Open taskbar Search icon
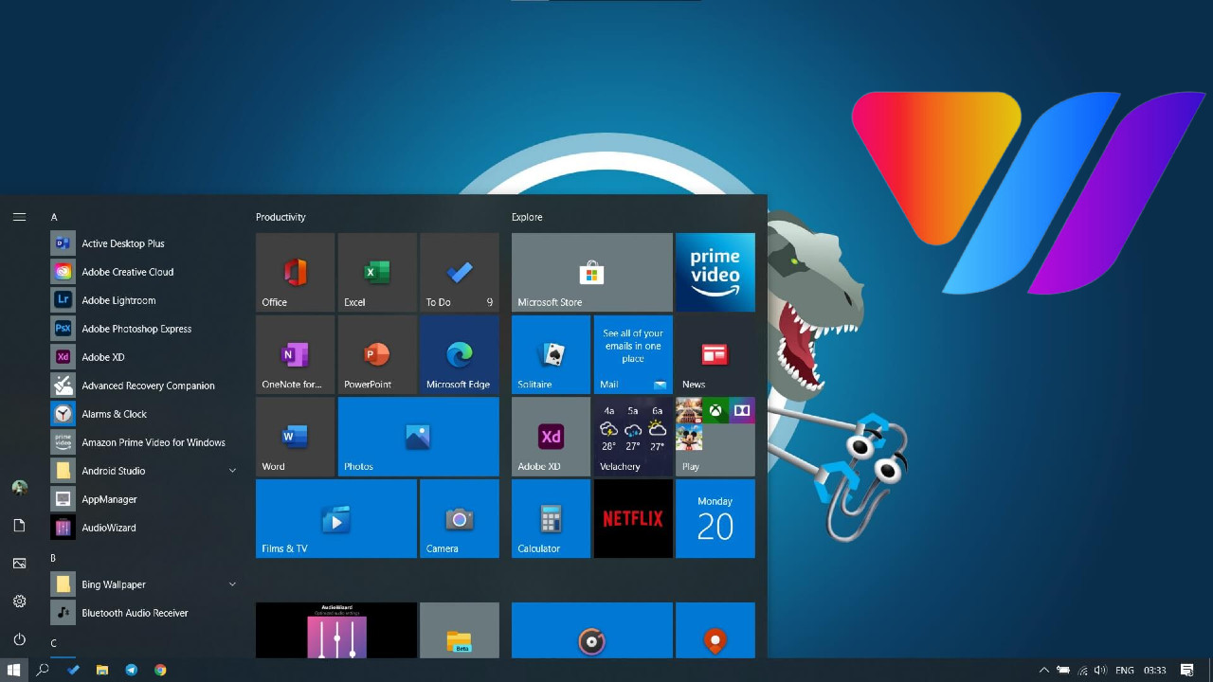This screenshot has width=1213, height=682. coord(43,670)
